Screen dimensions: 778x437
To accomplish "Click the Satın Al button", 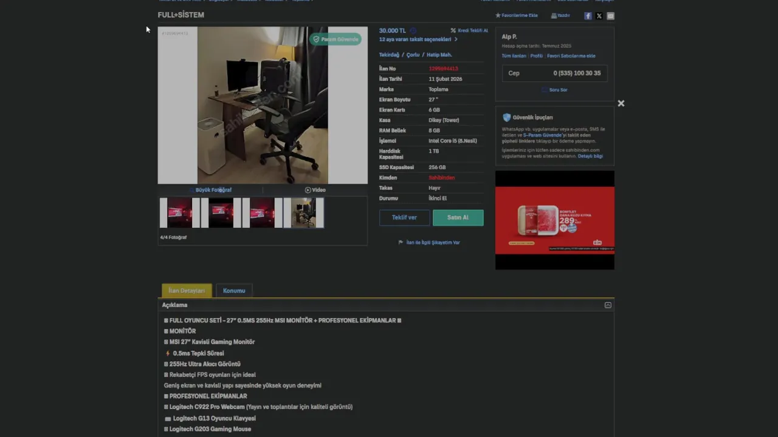I will tap(458, 217).
